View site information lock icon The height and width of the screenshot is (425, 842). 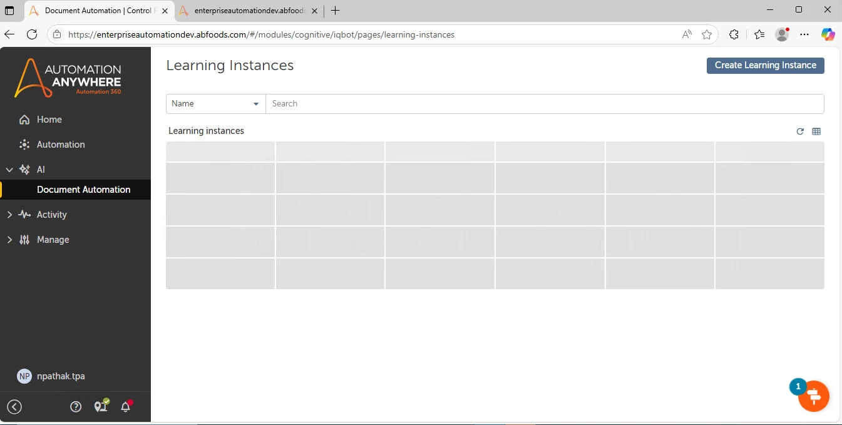57,34
